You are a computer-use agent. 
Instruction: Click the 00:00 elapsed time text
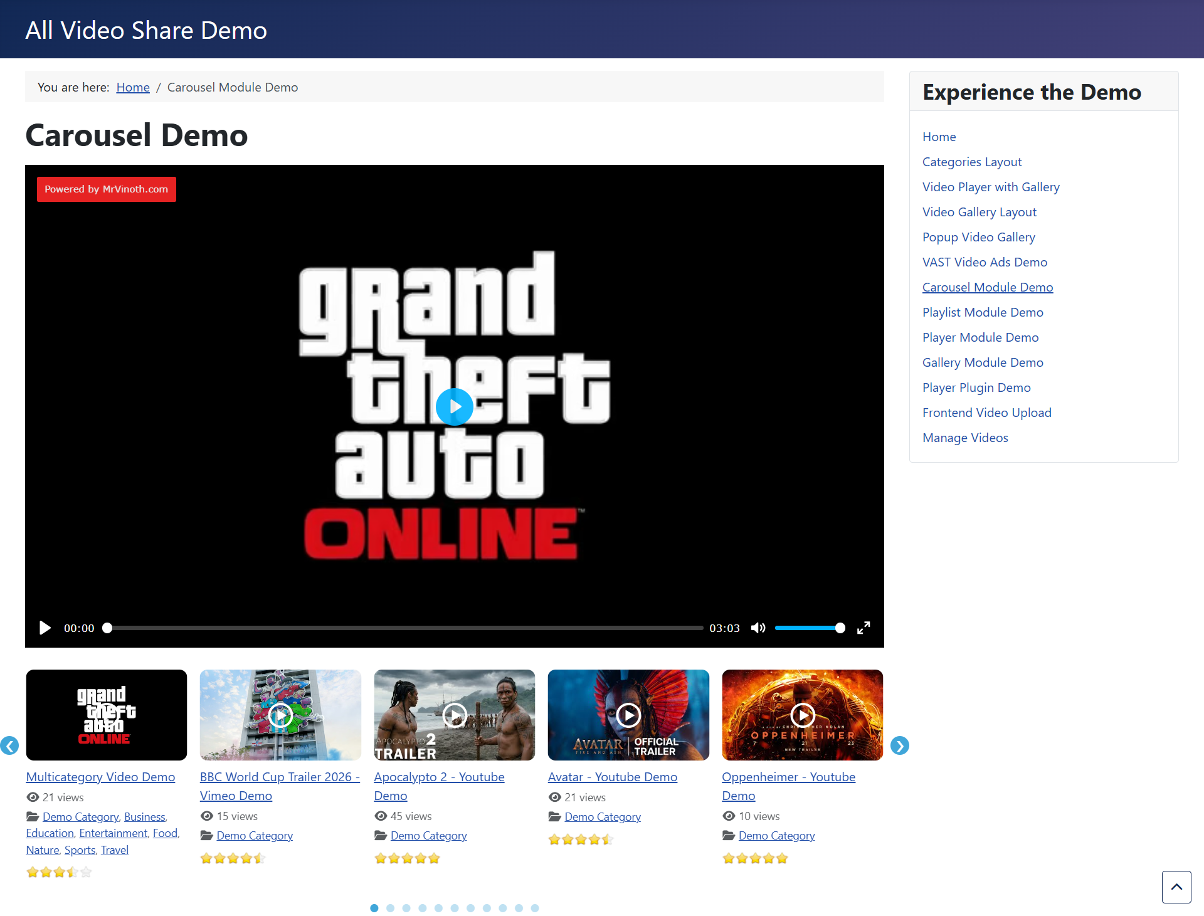click(x=79, y=628)
